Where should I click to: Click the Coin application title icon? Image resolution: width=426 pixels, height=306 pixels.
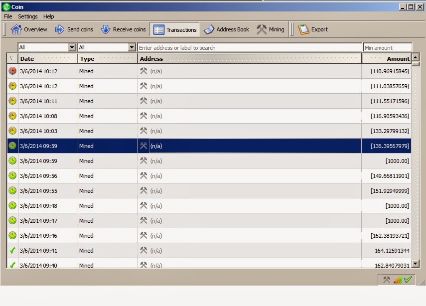click(6, 7)
